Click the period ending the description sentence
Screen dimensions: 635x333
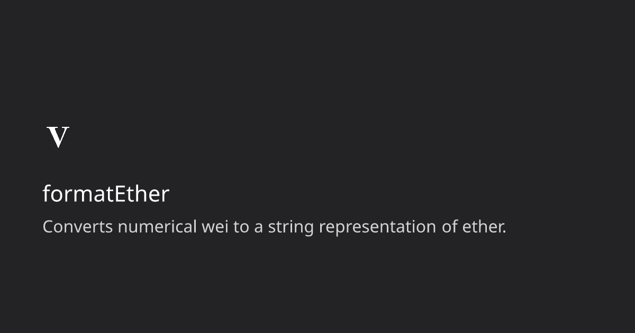pyautogui.click(x=505, y=232)
